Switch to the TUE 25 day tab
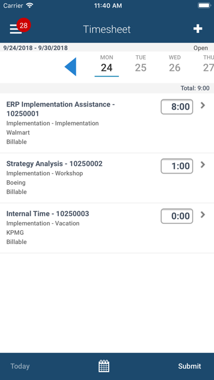214x380 pixels. click(140, 64)
